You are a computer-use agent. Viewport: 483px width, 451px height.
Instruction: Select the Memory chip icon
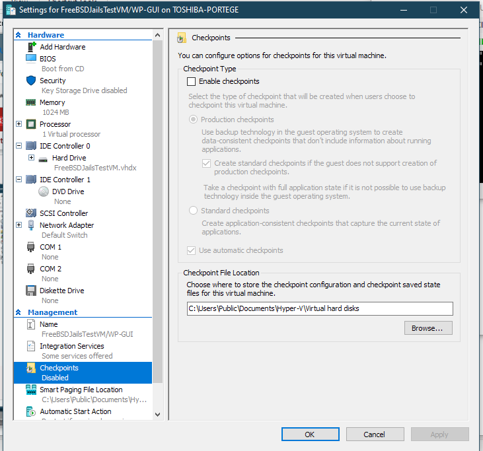point(31,102)
